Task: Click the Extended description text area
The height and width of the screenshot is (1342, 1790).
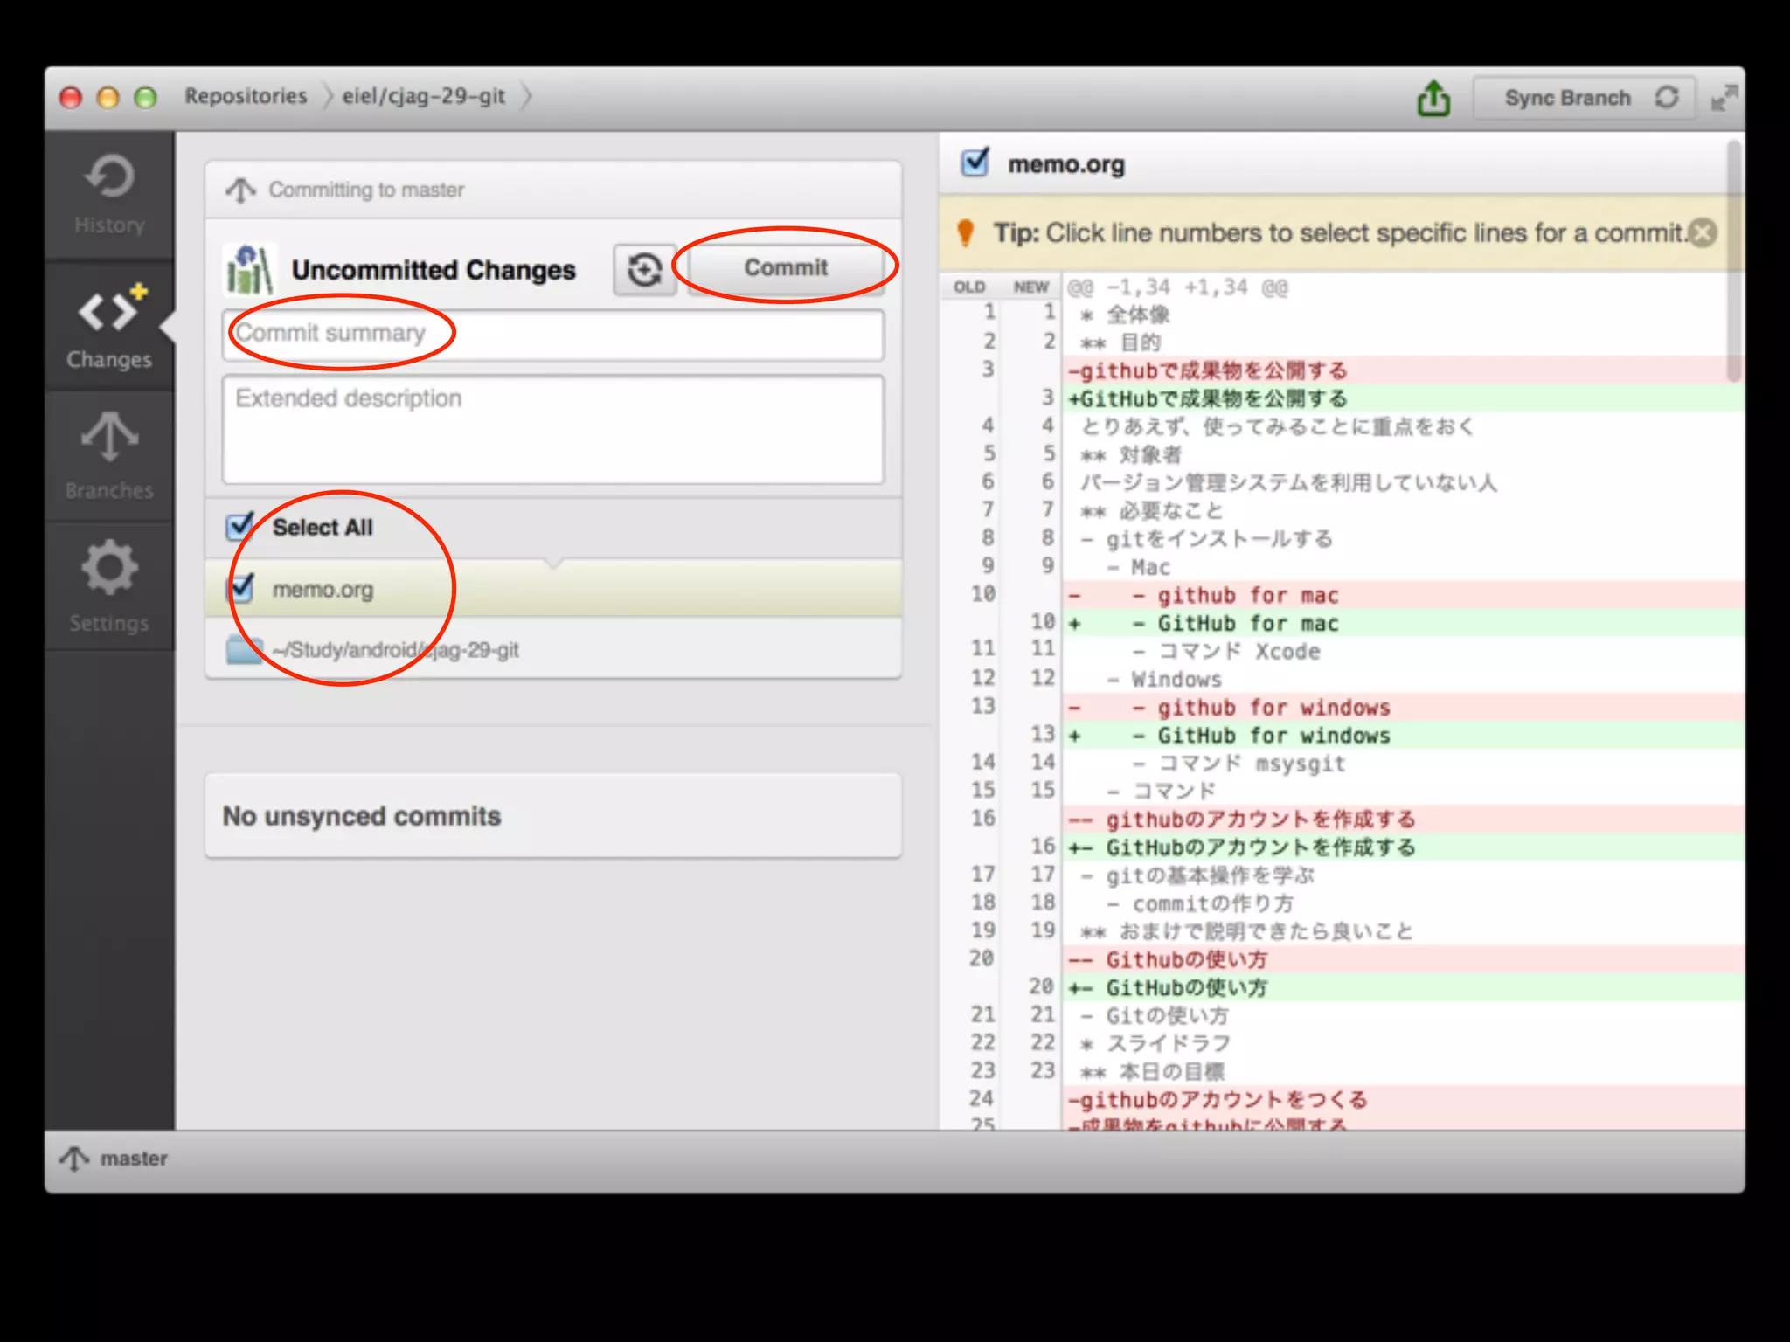Action: pos(552,430)
